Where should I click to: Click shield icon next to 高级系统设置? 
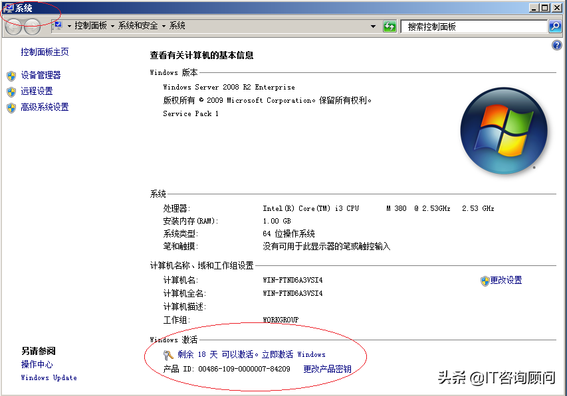pos(11,107)
